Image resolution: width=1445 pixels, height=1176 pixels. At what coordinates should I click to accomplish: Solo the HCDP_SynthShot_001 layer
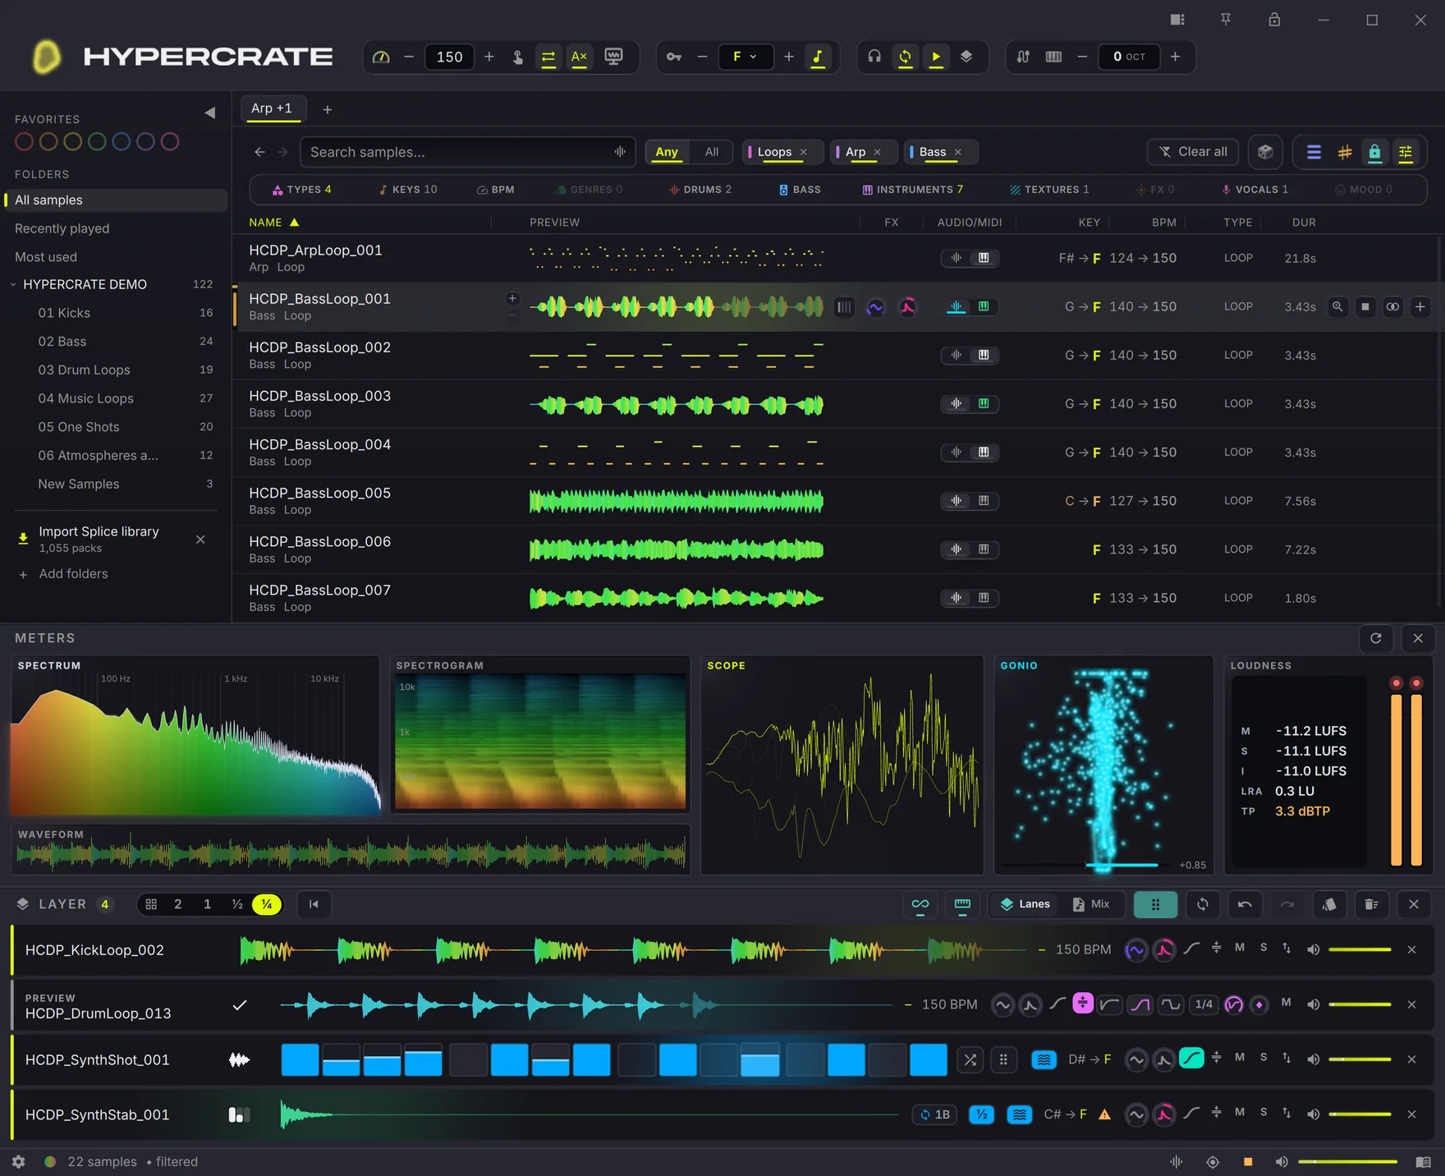click(1264, 1058)
